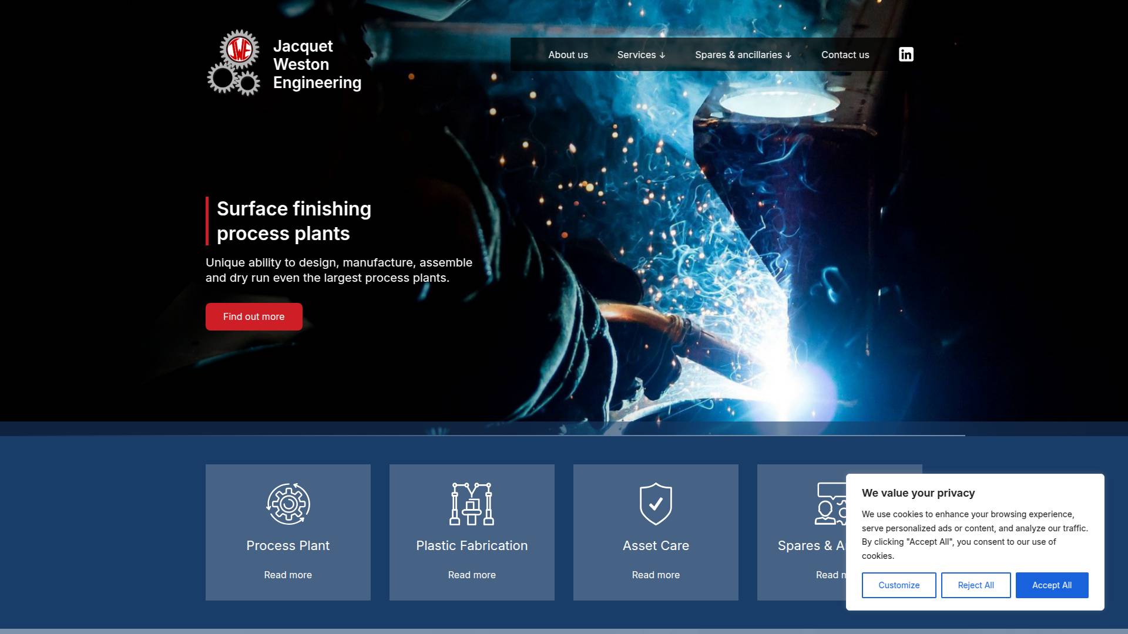Image resolution: width=1128 pixels, height=634 pixels.
Task: Expand the Services dropdown arrow
Action: (x=662, y=55)
